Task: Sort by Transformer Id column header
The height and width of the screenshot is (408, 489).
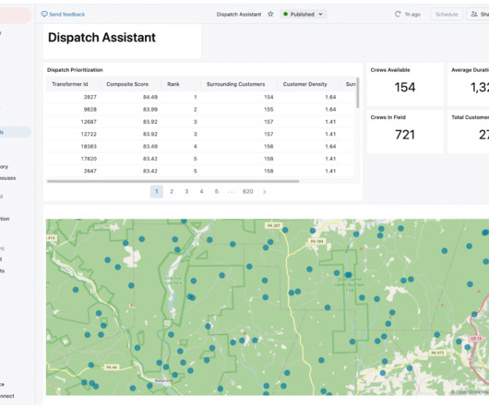Action: pyautogui.click(x=70, y=84)
